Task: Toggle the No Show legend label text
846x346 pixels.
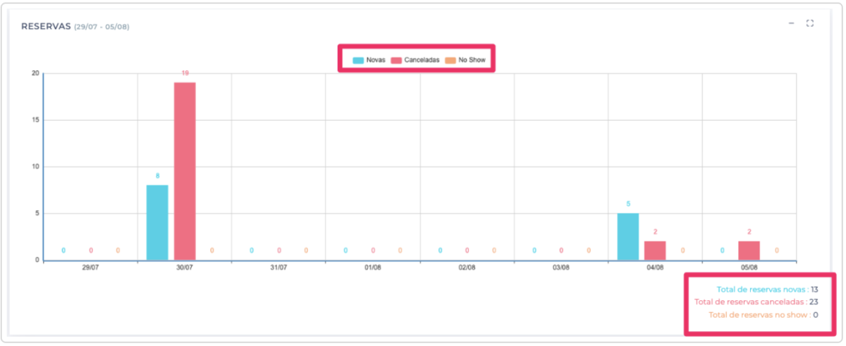Action: [472, 61]
